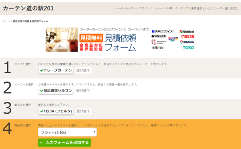Click the green checkmark on FELTA
The width and height of the screenshot is (241, 149).
[x=42, y=111]
